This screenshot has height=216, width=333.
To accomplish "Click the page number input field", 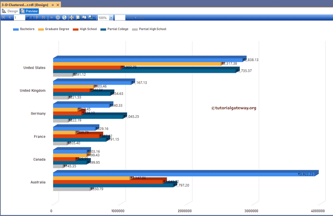I will (19, 17).
